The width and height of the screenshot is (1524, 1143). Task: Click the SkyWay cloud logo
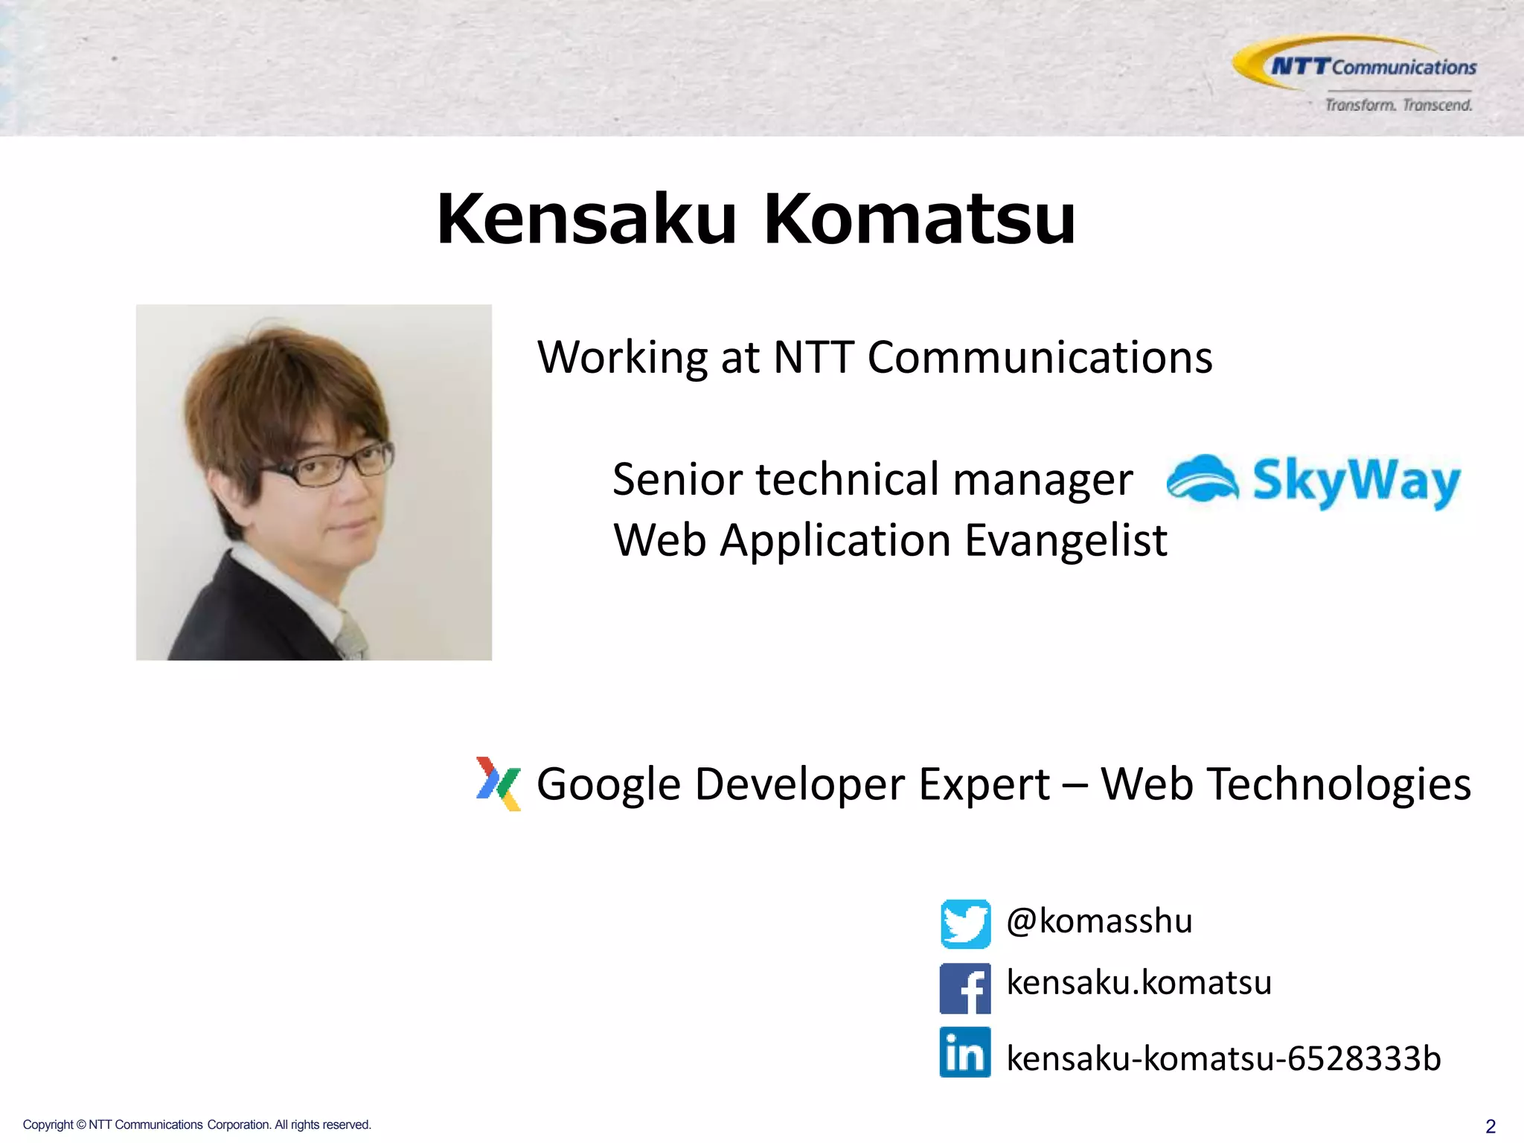click(x=1203, y=478)
